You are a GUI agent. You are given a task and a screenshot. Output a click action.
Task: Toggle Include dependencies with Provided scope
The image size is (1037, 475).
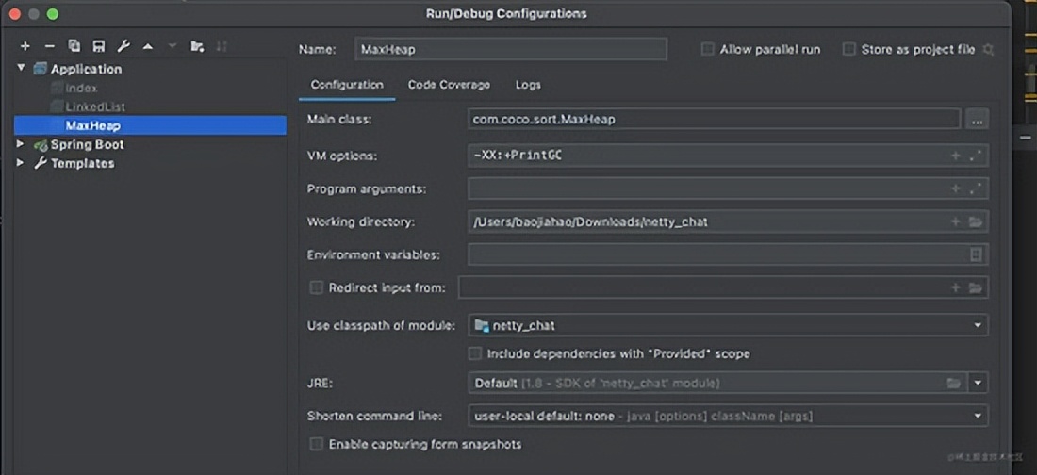[475, 354]
